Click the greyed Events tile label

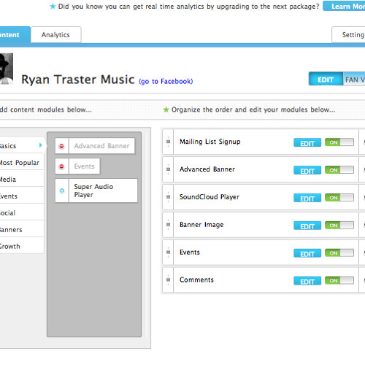tap(84, 166)
